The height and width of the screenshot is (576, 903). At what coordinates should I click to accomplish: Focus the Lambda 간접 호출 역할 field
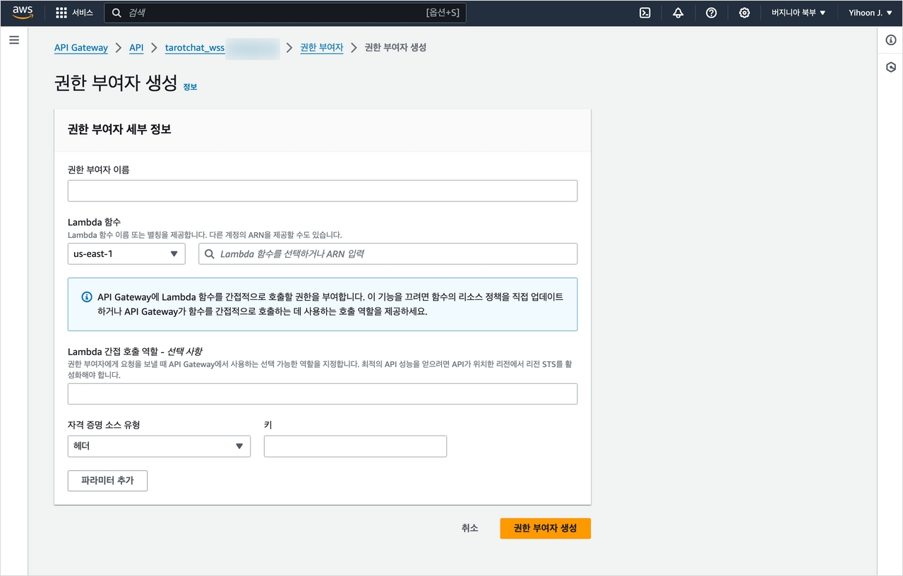click(323, 394)
